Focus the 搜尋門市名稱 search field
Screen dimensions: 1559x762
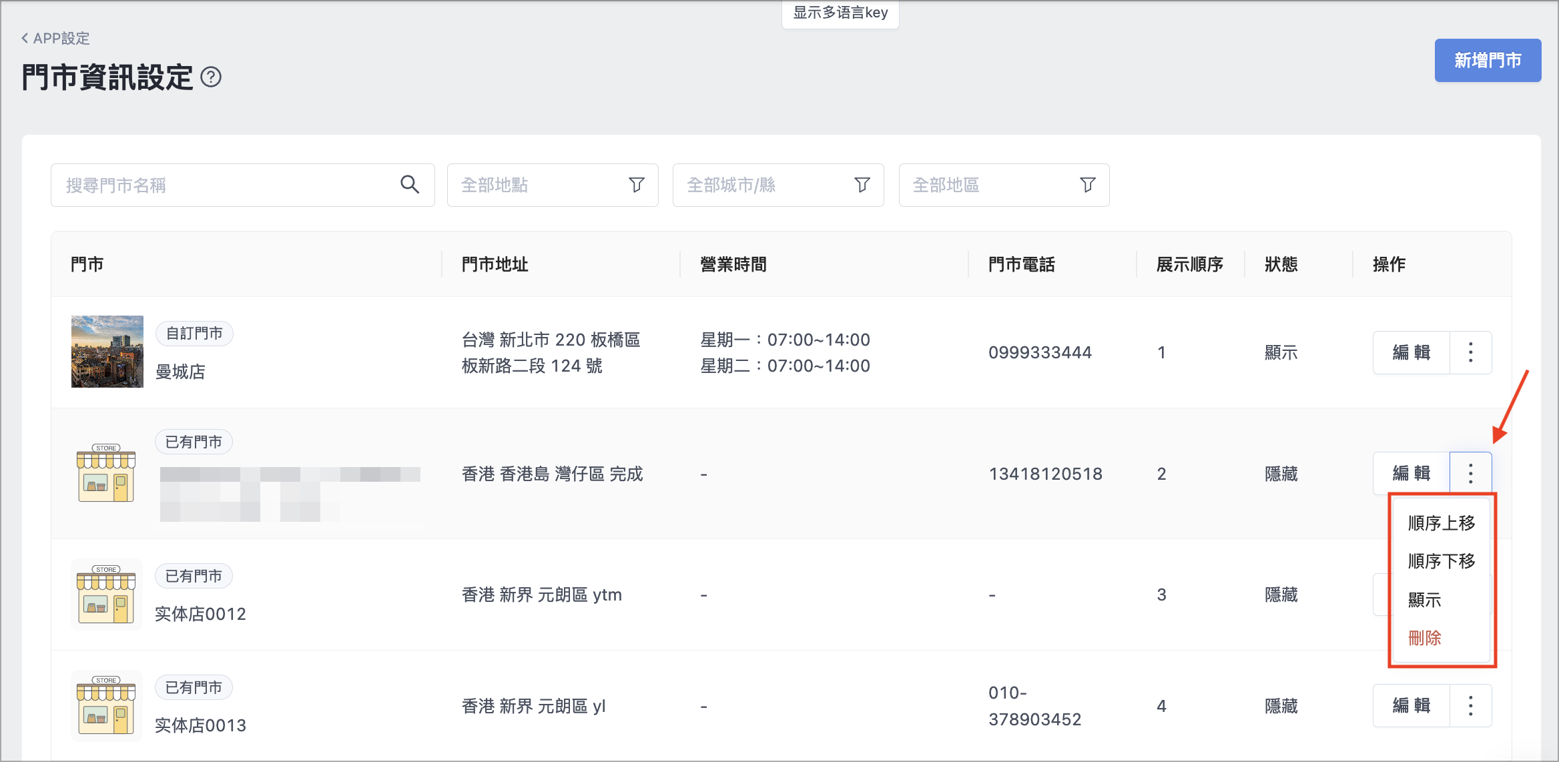click(243, 185)
